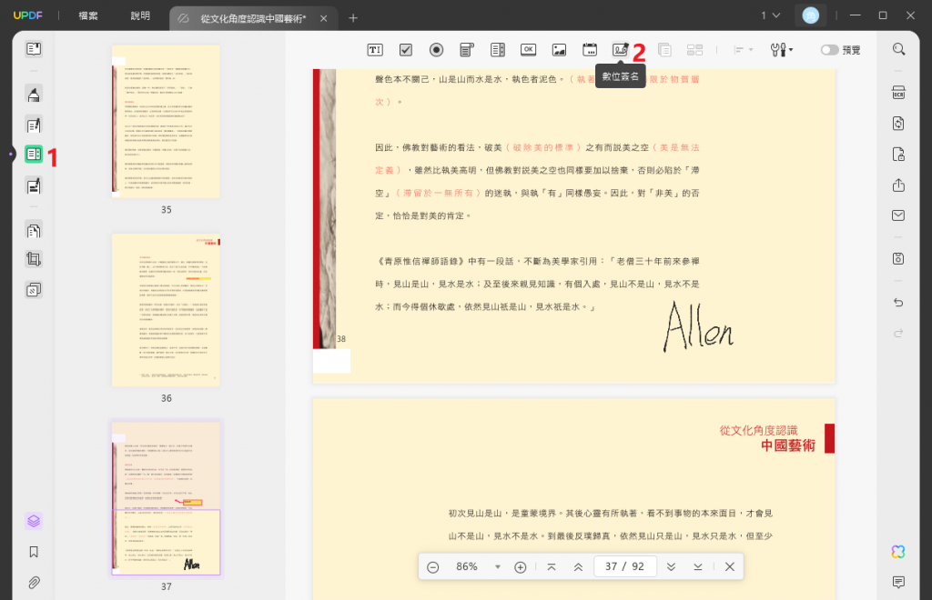Viewport: 932px width, 600px height.
Task: Open the Attachments paperclip panel
Action: pyautogui.click(x=34, y=583)
